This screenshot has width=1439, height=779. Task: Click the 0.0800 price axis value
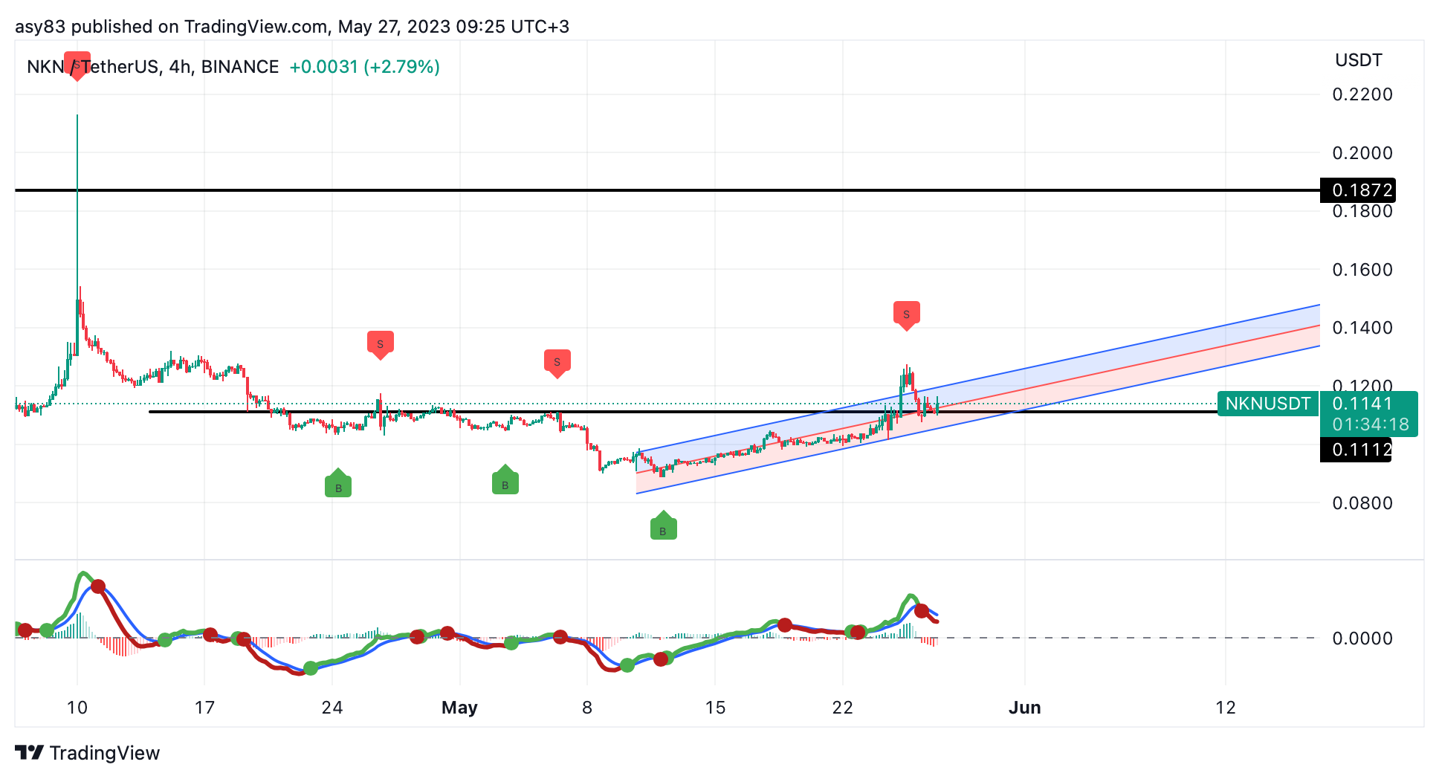click(x=1362, y=503)
